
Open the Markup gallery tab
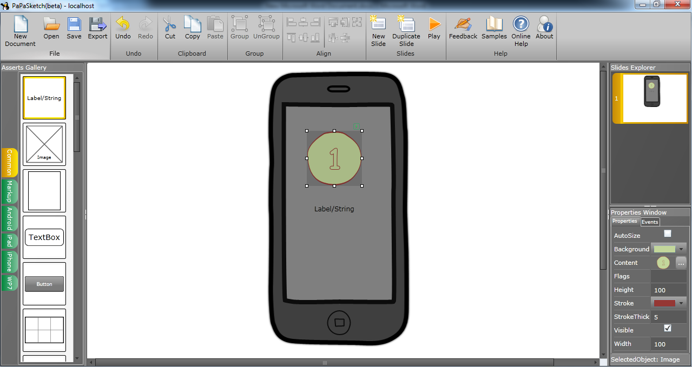coord(10,191)
